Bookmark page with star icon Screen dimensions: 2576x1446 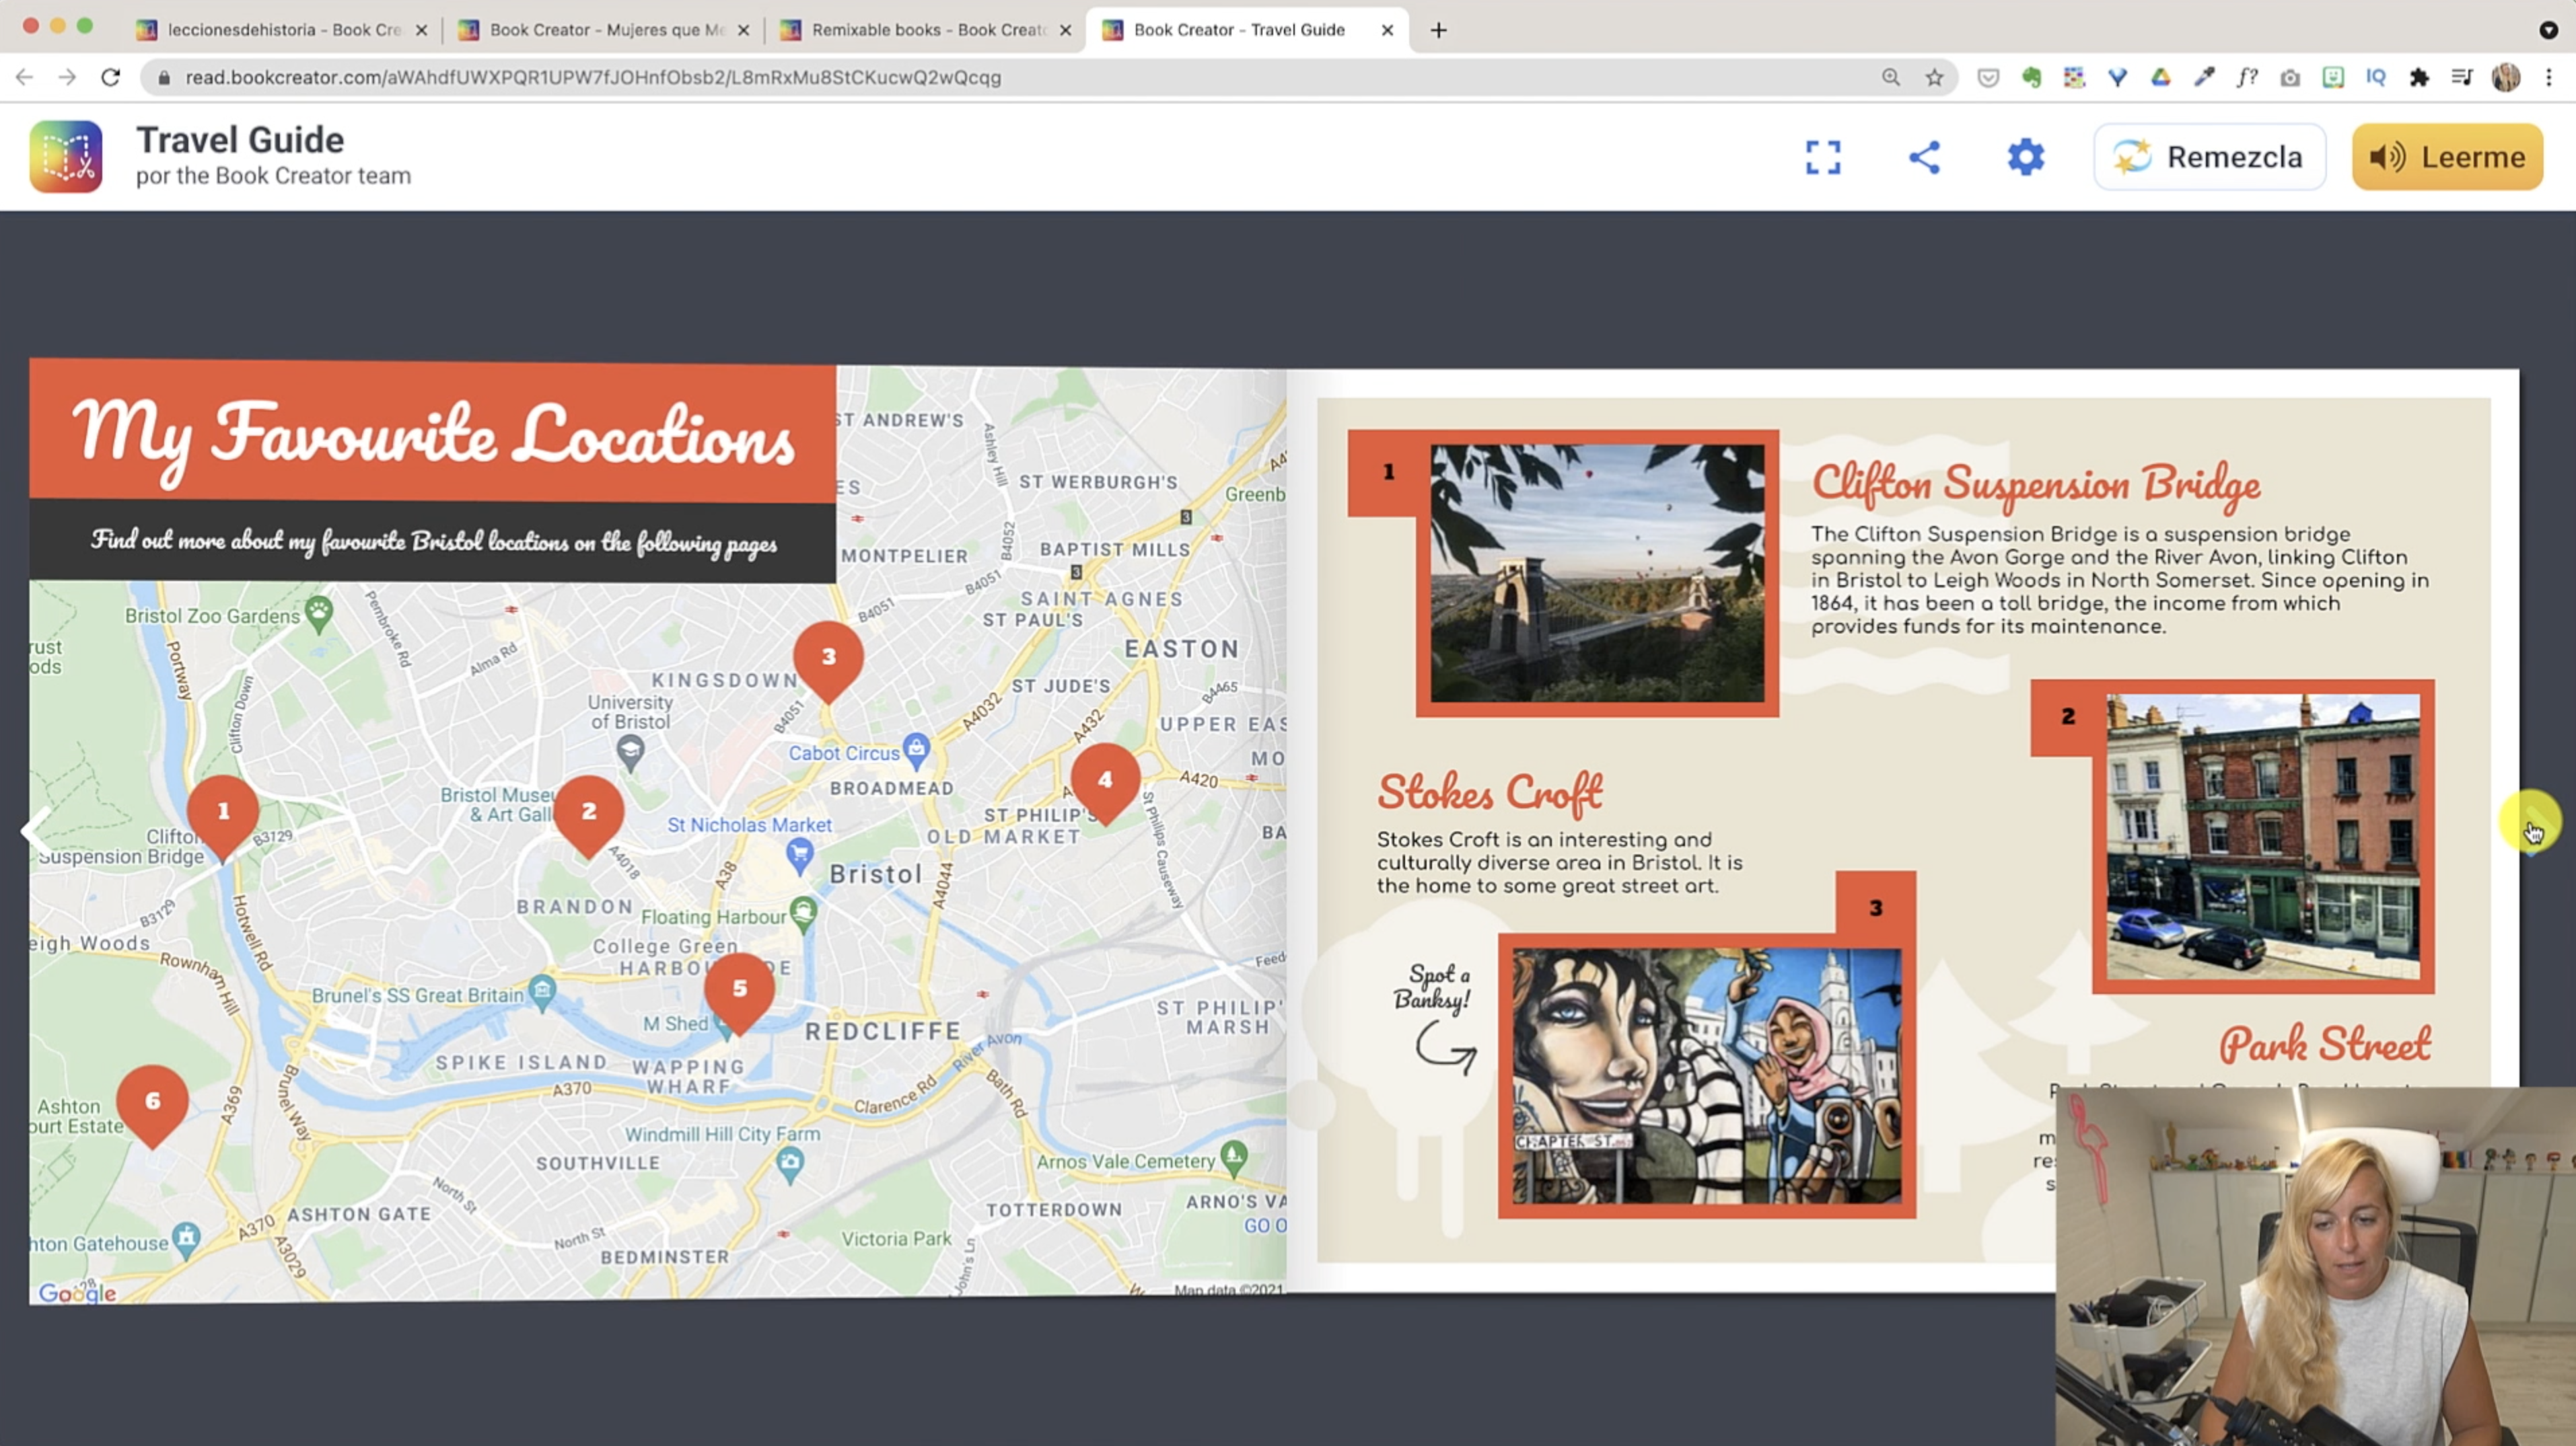(1934, 77)
